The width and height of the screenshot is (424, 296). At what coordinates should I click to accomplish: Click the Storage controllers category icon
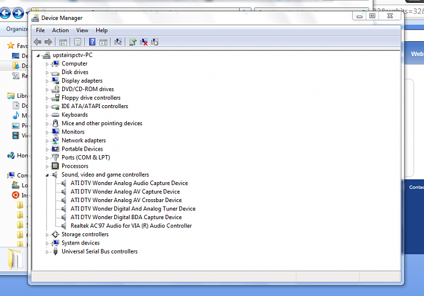point(55,234)
